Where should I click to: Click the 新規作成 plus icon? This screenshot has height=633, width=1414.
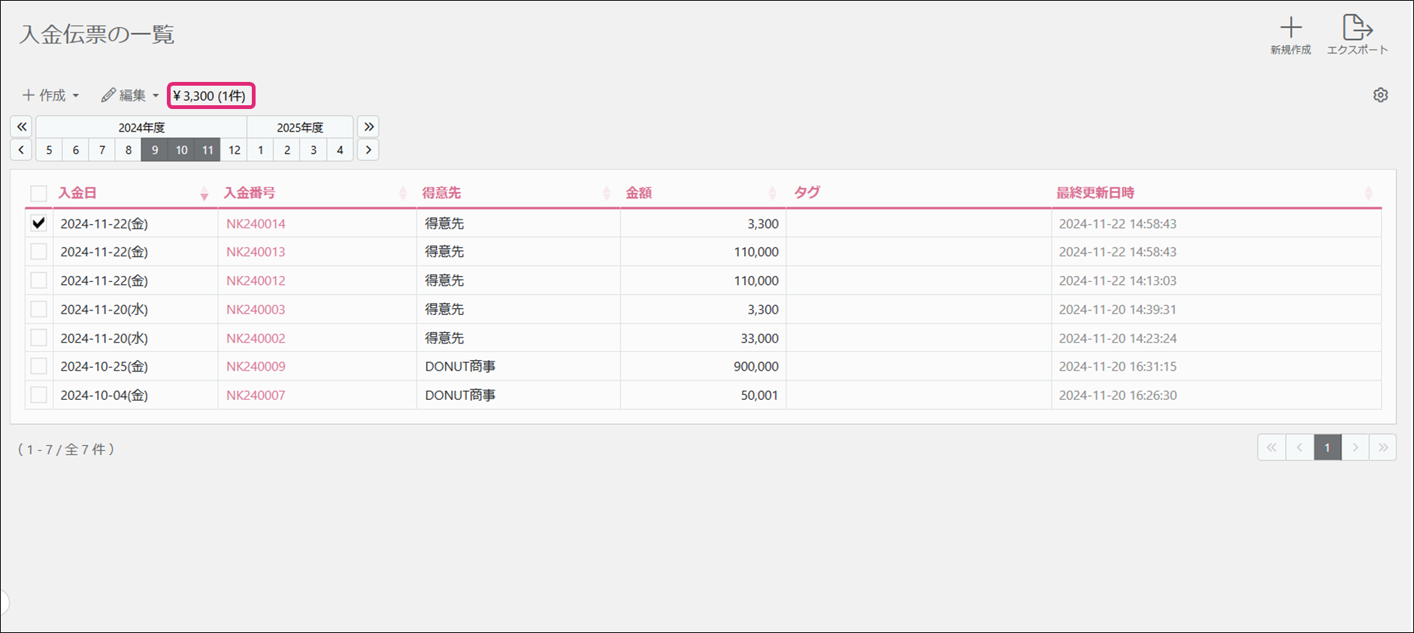click(1290, 29)
